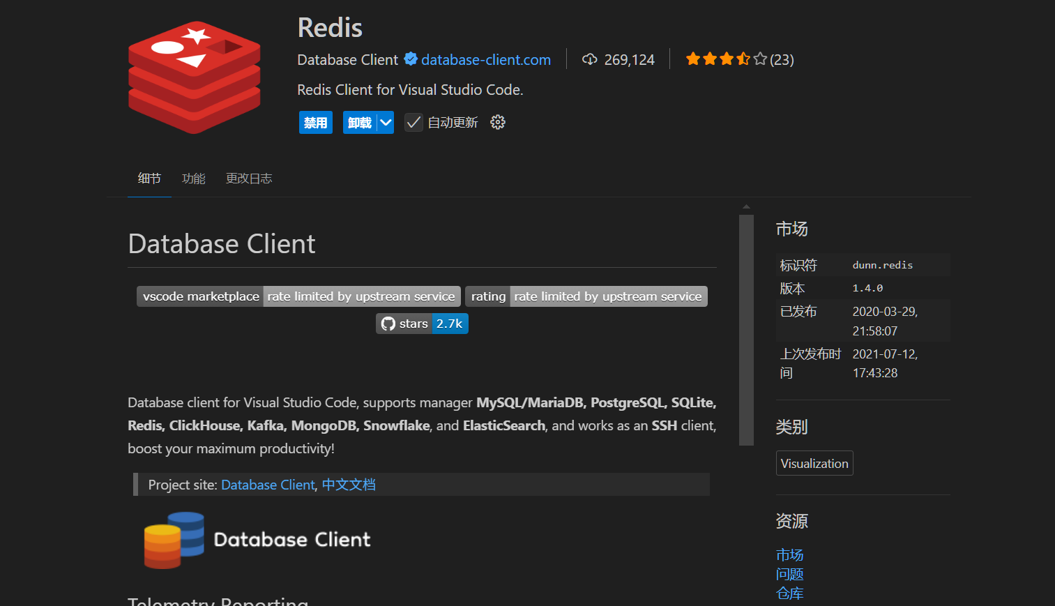
Task: Click the 'Redis Client for Visual Studio Code' description
Action: 410,90
